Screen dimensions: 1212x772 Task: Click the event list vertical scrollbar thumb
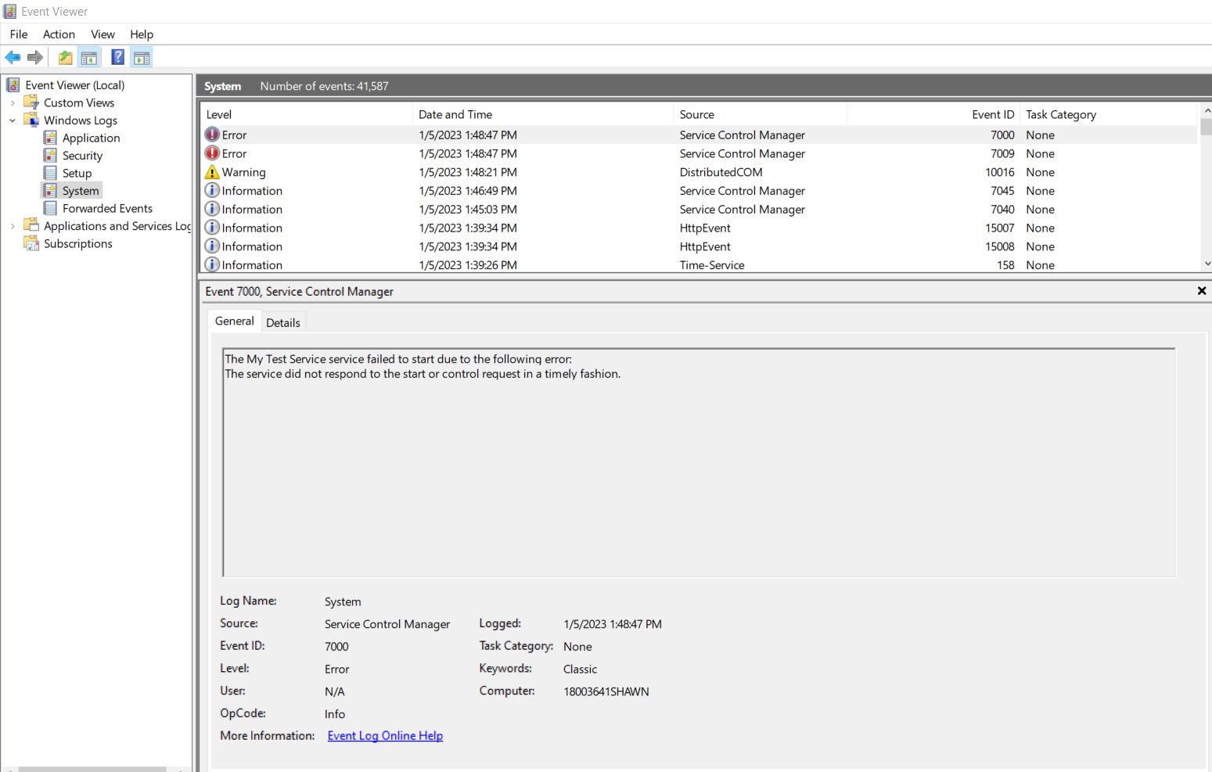point(1206,127)
